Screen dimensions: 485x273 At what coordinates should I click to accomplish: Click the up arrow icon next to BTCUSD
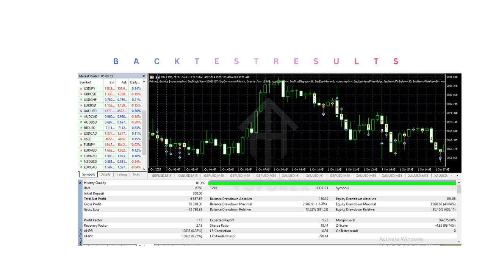pyautogui.click(x=81, y=128)
